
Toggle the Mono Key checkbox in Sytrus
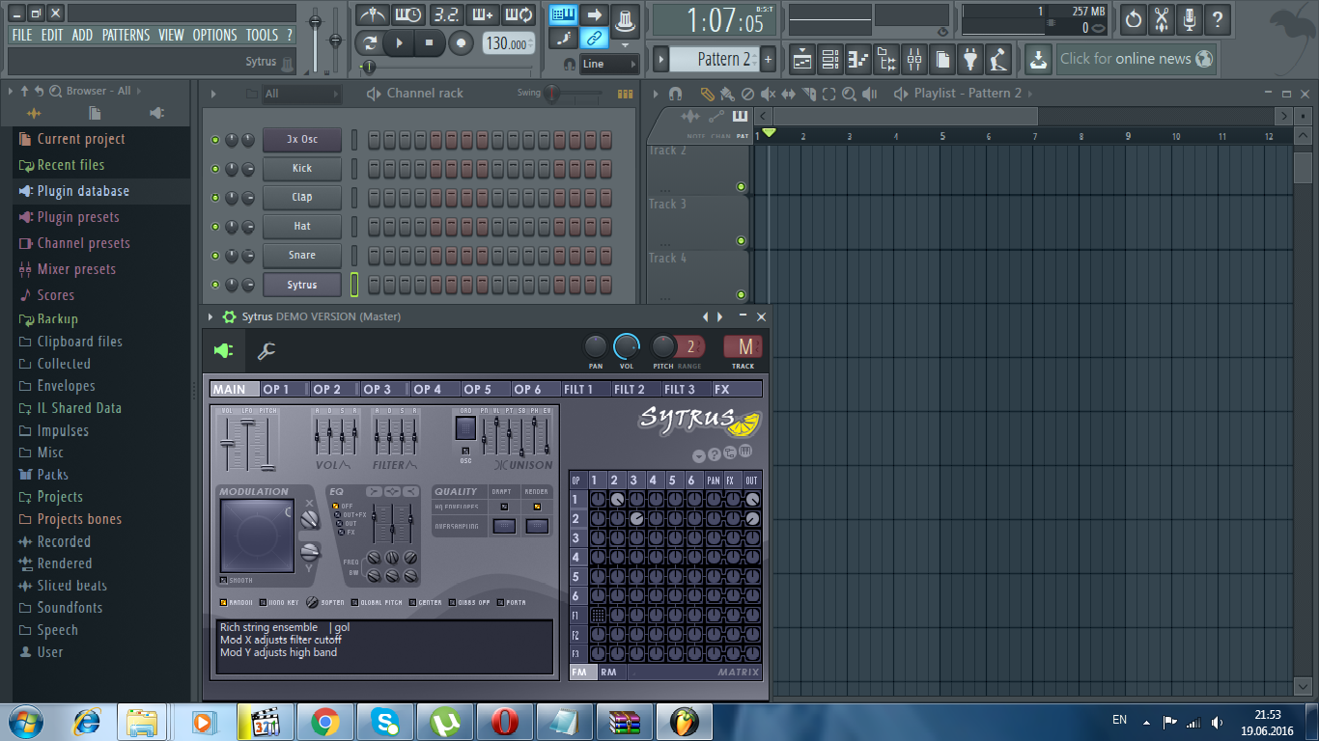[262, 602]
